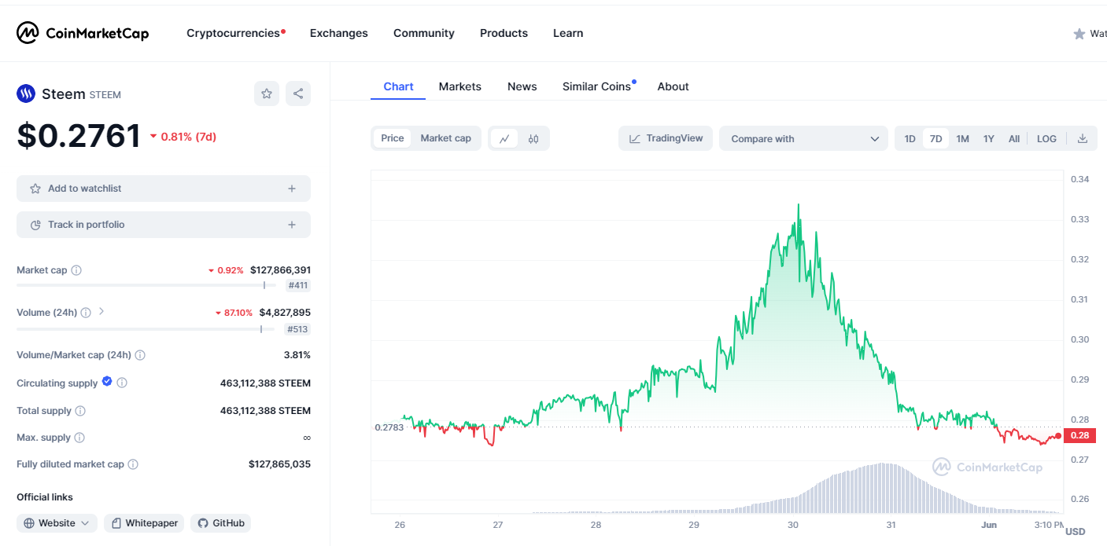Open the Compare with dropdown
The height and width of the screenshot is (546, 1107).
[803, 139]
